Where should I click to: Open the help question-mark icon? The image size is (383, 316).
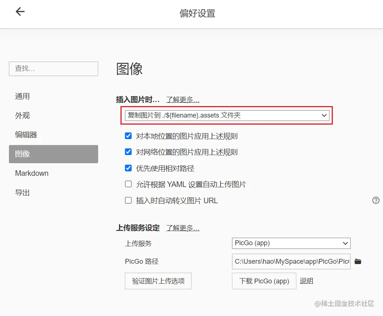376,200
